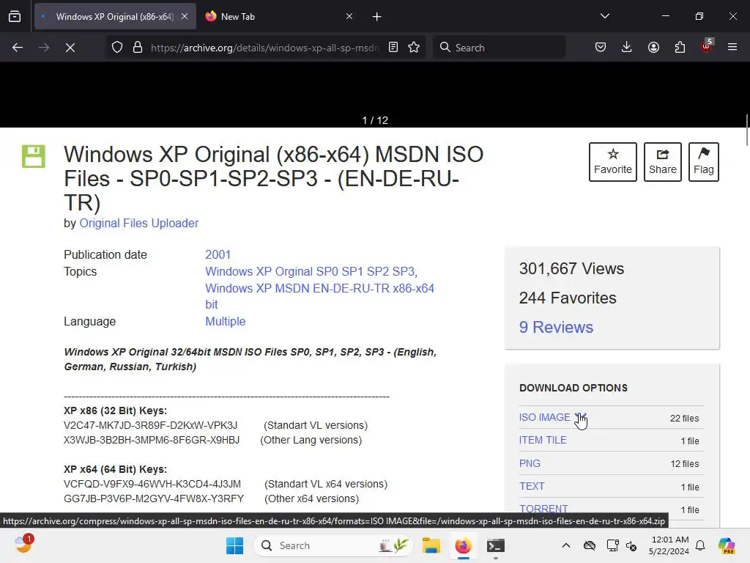Open the Firefox hamburger application menu
Image resolution: width=750 pixels, height=563 pixels.
tap(732, 47)
